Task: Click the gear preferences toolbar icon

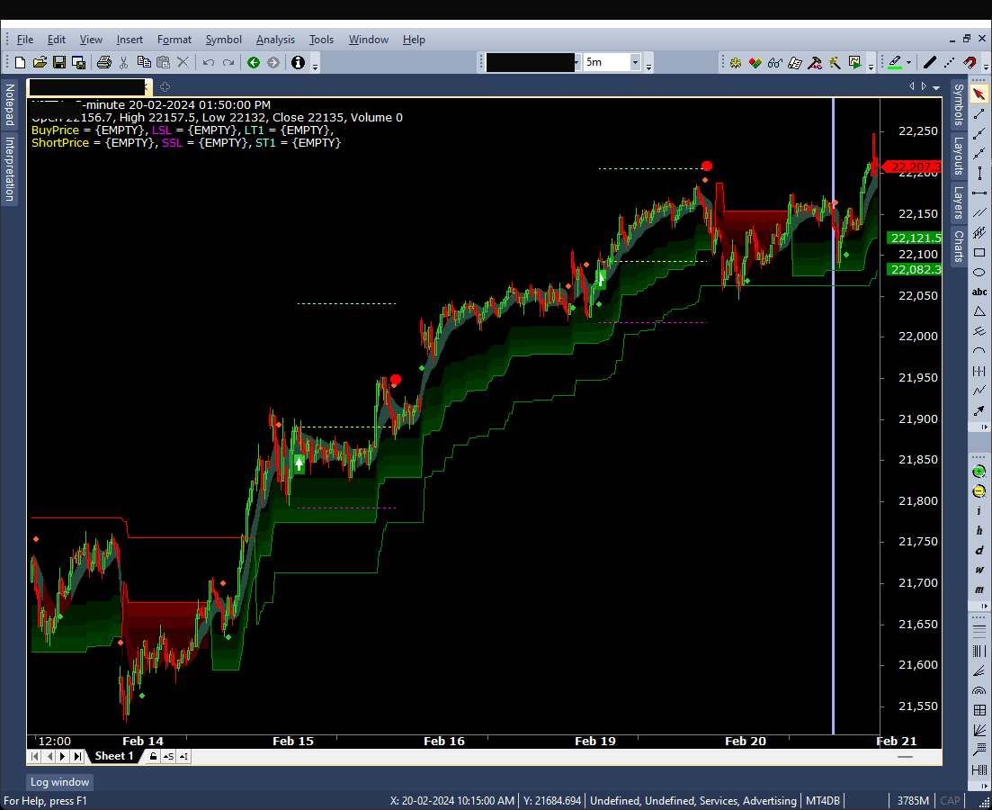Action: click(x=735, y=63)
